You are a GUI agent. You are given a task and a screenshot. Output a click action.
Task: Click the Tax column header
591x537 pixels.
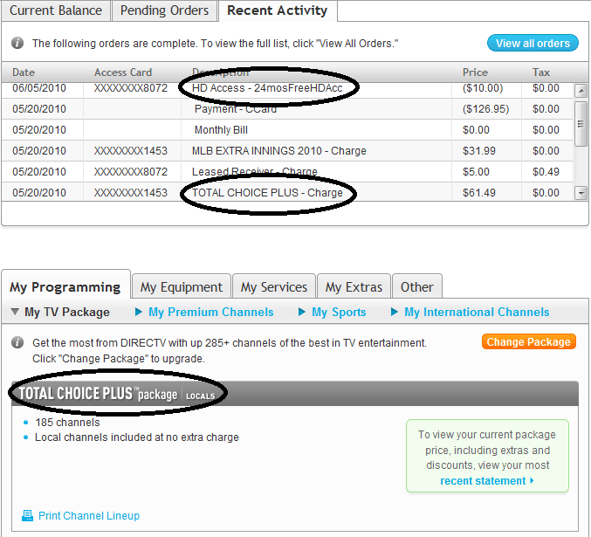coord(541,72)
